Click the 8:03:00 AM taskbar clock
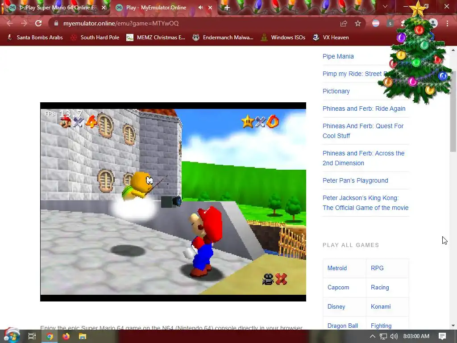 (x=416, y=336)
